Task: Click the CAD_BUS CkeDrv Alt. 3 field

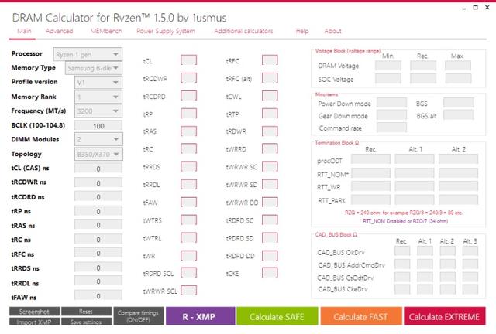Action: point(470,288)
